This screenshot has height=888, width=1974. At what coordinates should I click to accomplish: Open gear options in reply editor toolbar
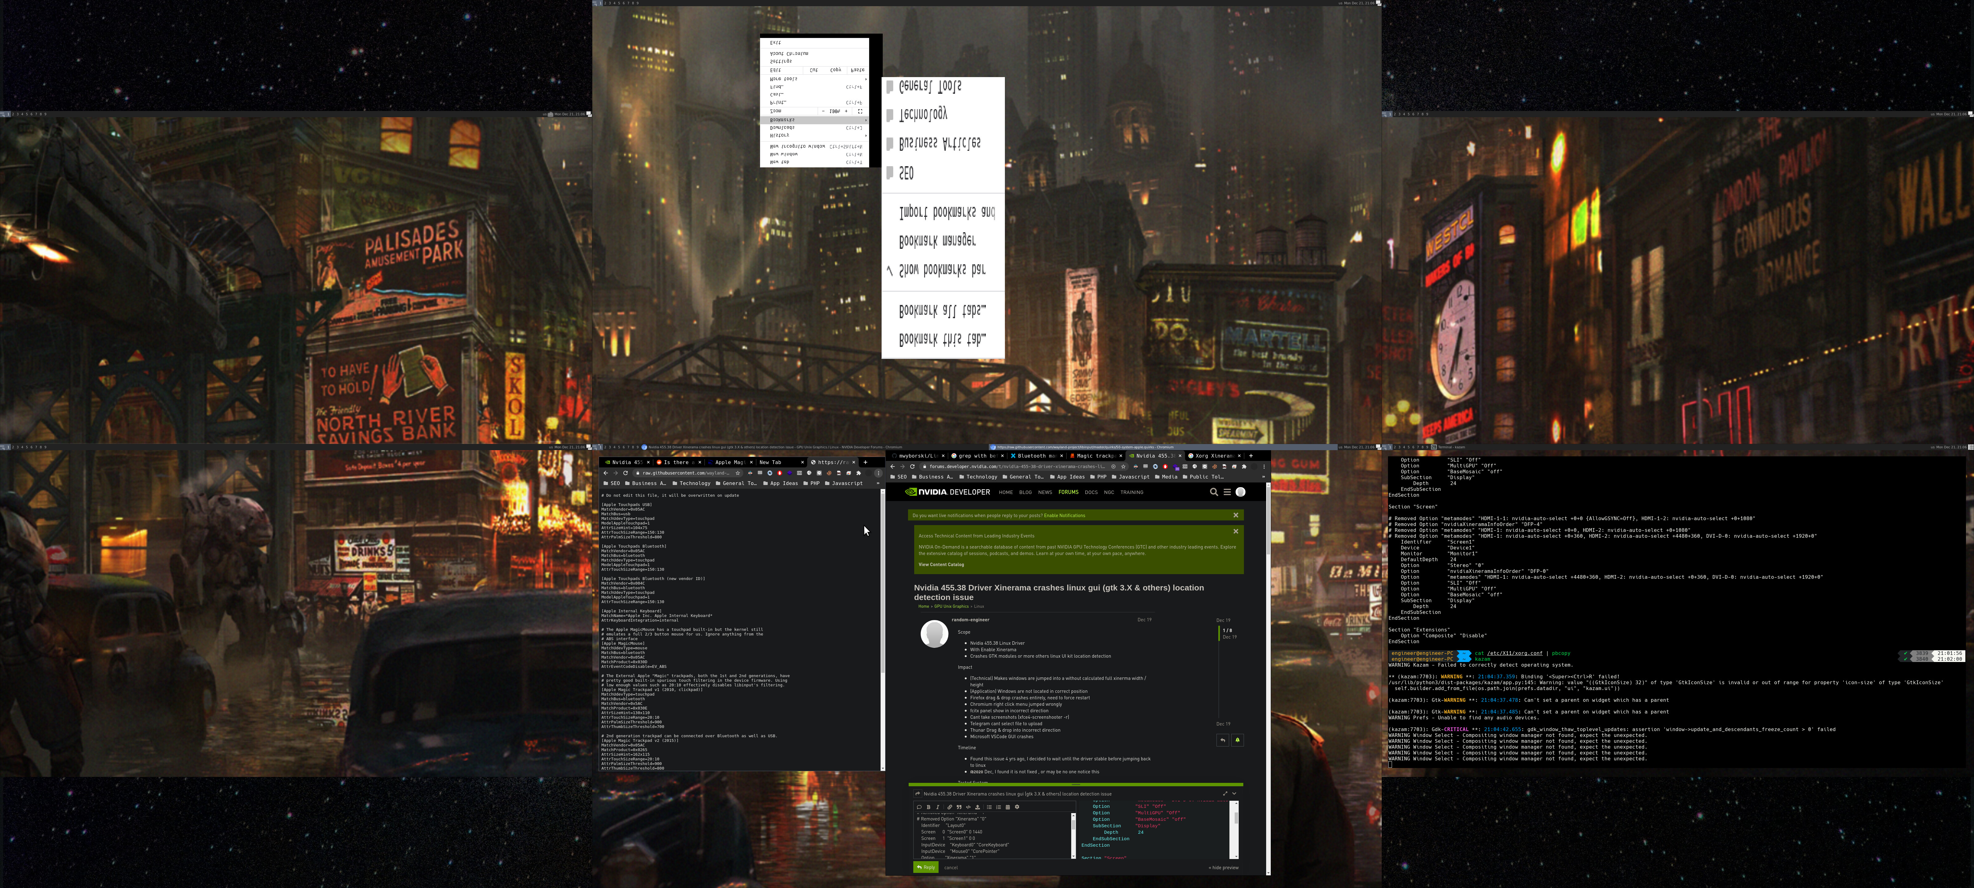[x=1017, y=807]
